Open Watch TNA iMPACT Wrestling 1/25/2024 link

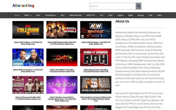tap(62, 71)
